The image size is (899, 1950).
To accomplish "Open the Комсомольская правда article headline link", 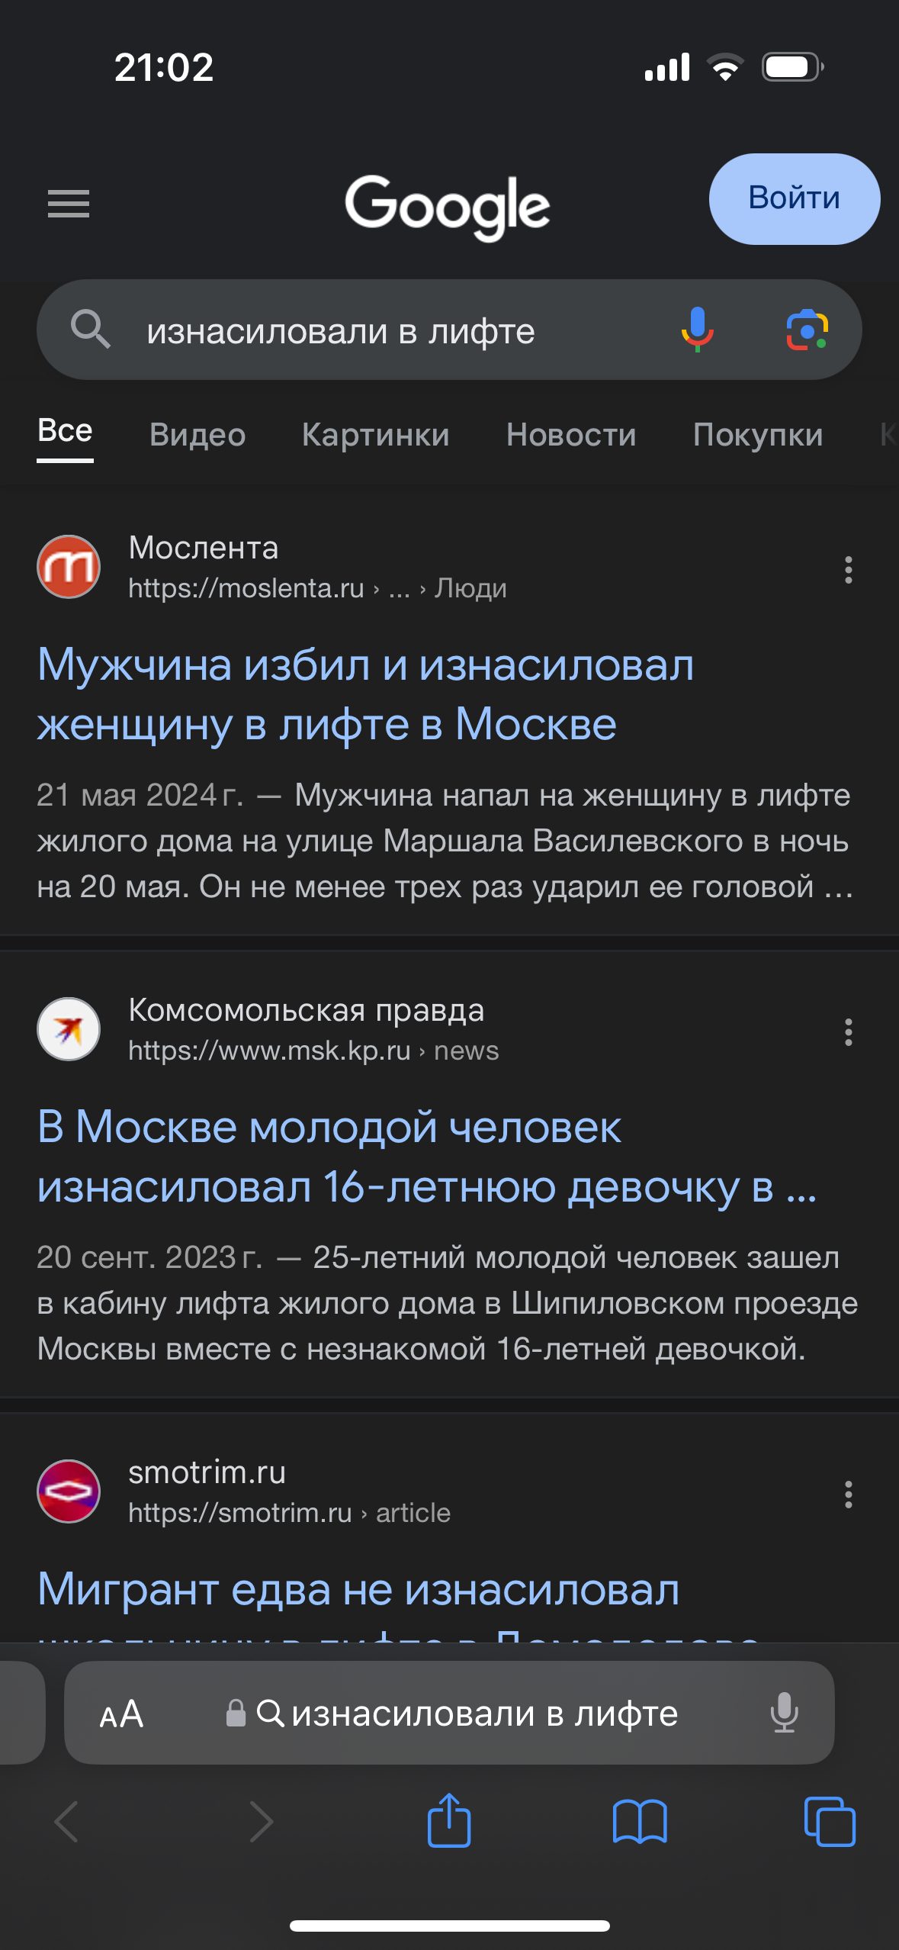I will pos(427,1157).
